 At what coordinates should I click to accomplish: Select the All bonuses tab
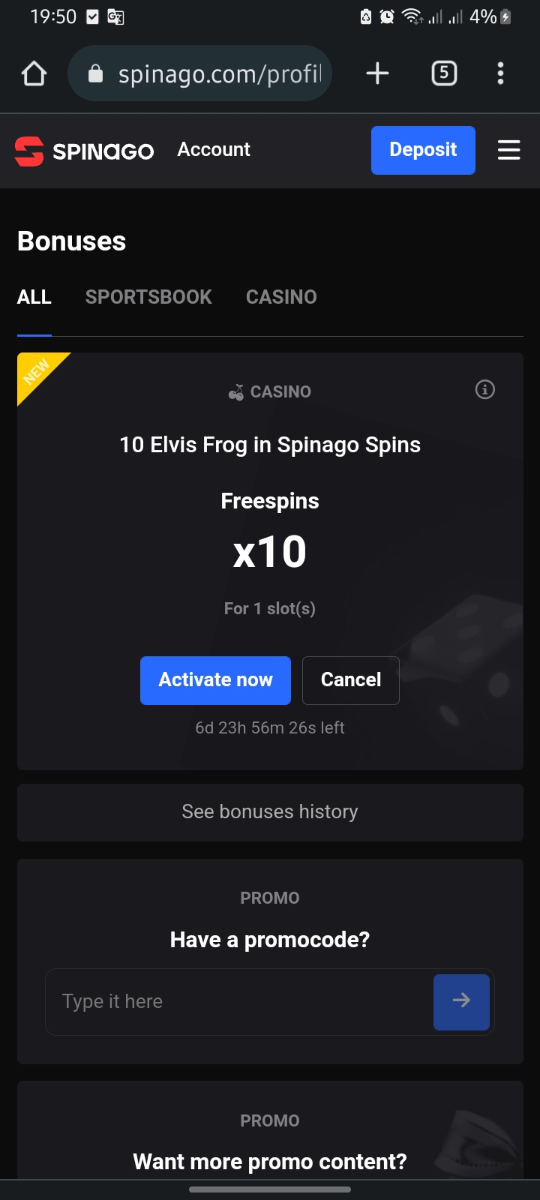[x=34, y=297]
